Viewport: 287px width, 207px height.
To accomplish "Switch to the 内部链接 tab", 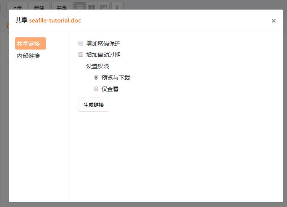I will (x=28, y=56).
